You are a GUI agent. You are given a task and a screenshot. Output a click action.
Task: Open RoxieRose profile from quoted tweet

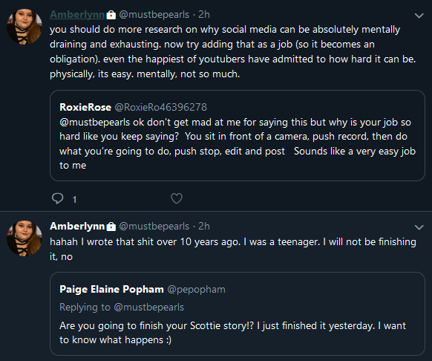[85, 107]
